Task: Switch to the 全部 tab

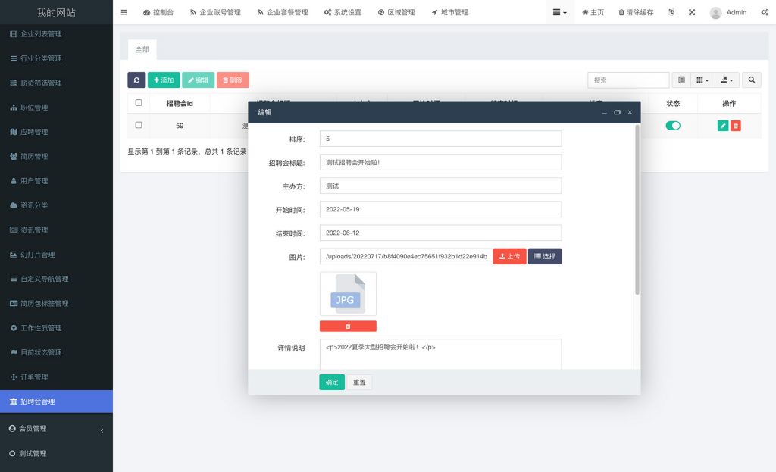Action: pyautogui.click(x=142, y=49)
